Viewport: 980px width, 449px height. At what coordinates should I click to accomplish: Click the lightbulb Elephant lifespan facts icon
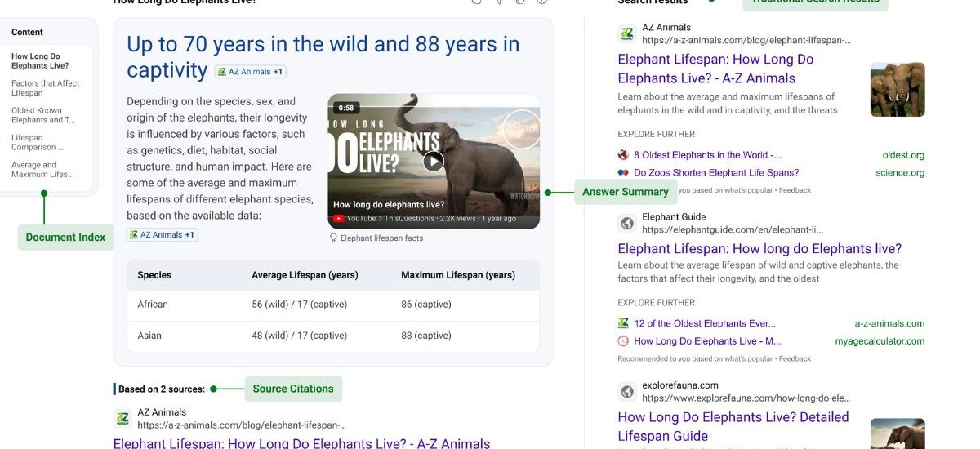pyautogui.click(x=333, y=238)
